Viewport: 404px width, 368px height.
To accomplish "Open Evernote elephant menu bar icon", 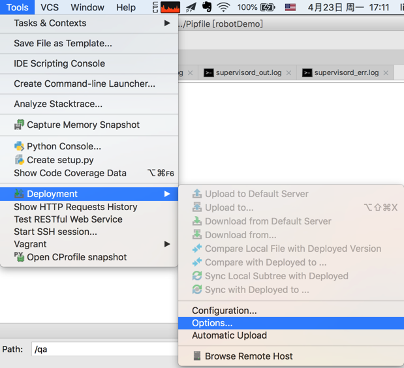I will point(207,7).
